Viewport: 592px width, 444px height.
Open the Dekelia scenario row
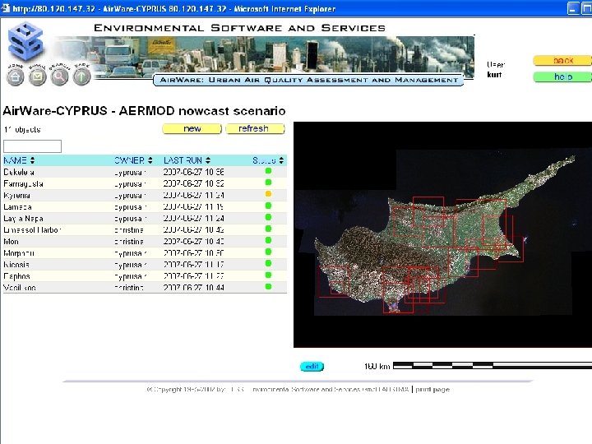pos(145,172)
